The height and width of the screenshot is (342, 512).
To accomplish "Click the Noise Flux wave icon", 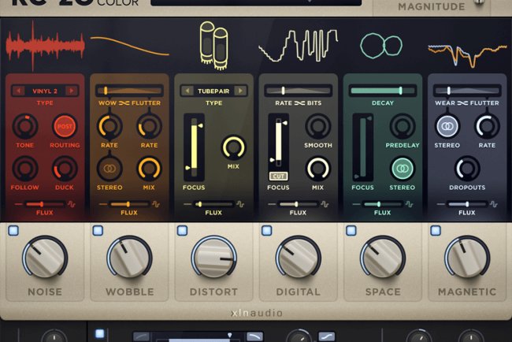I will (72, 204).
